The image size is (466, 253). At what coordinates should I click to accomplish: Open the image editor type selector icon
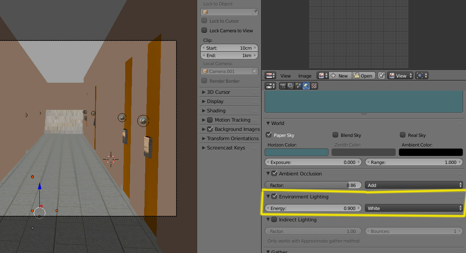coord(270,76)
